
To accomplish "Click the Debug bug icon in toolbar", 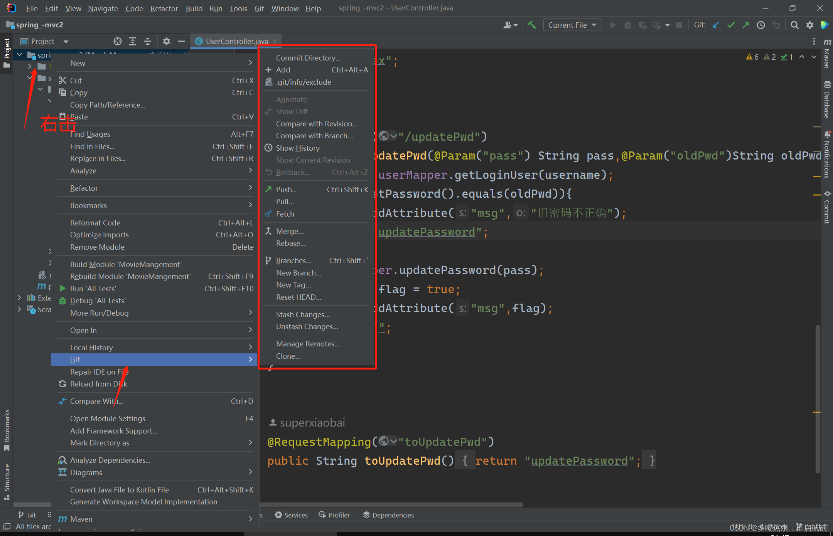I will pos(628,25).
